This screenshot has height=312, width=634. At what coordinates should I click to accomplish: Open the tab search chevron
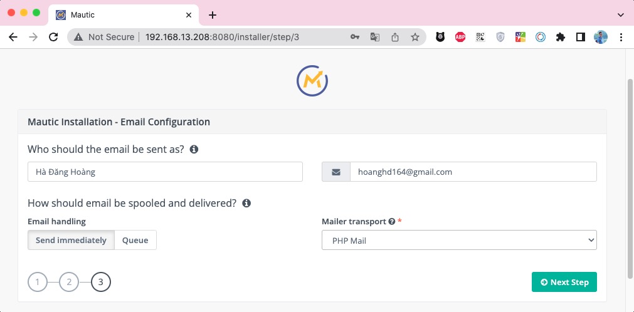[621, 15]
